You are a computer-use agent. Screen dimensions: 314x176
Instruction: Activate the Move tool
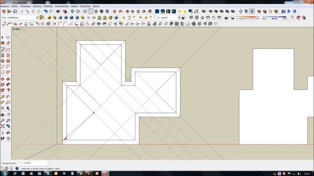pos(2,79)
